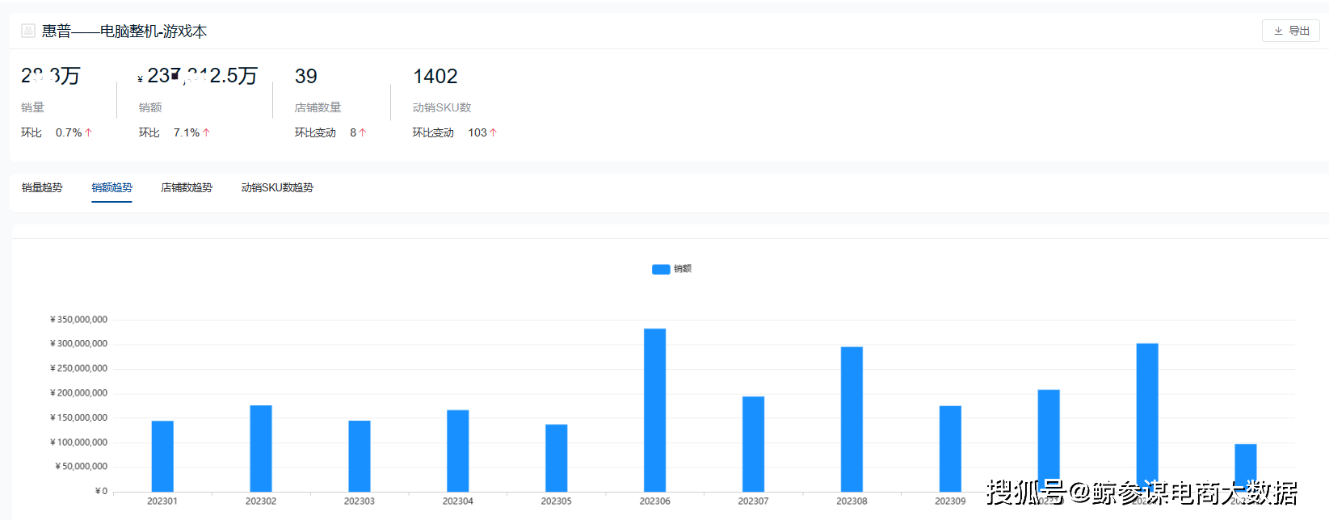Click the 202303 sales bar
The width and height of the screenshot is (1329, 520).
(360, 456)
